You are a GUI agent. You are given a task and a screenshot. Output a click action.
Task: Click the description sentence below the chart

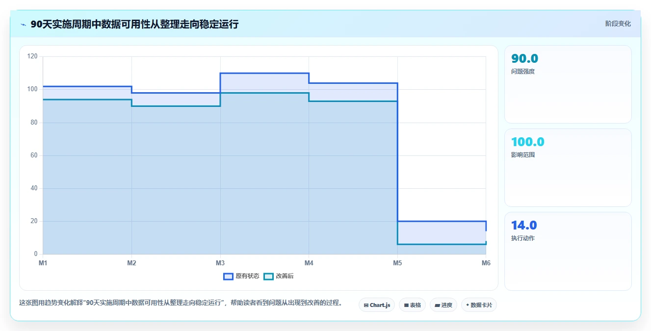pyautogui.click(x=181, y=303)
